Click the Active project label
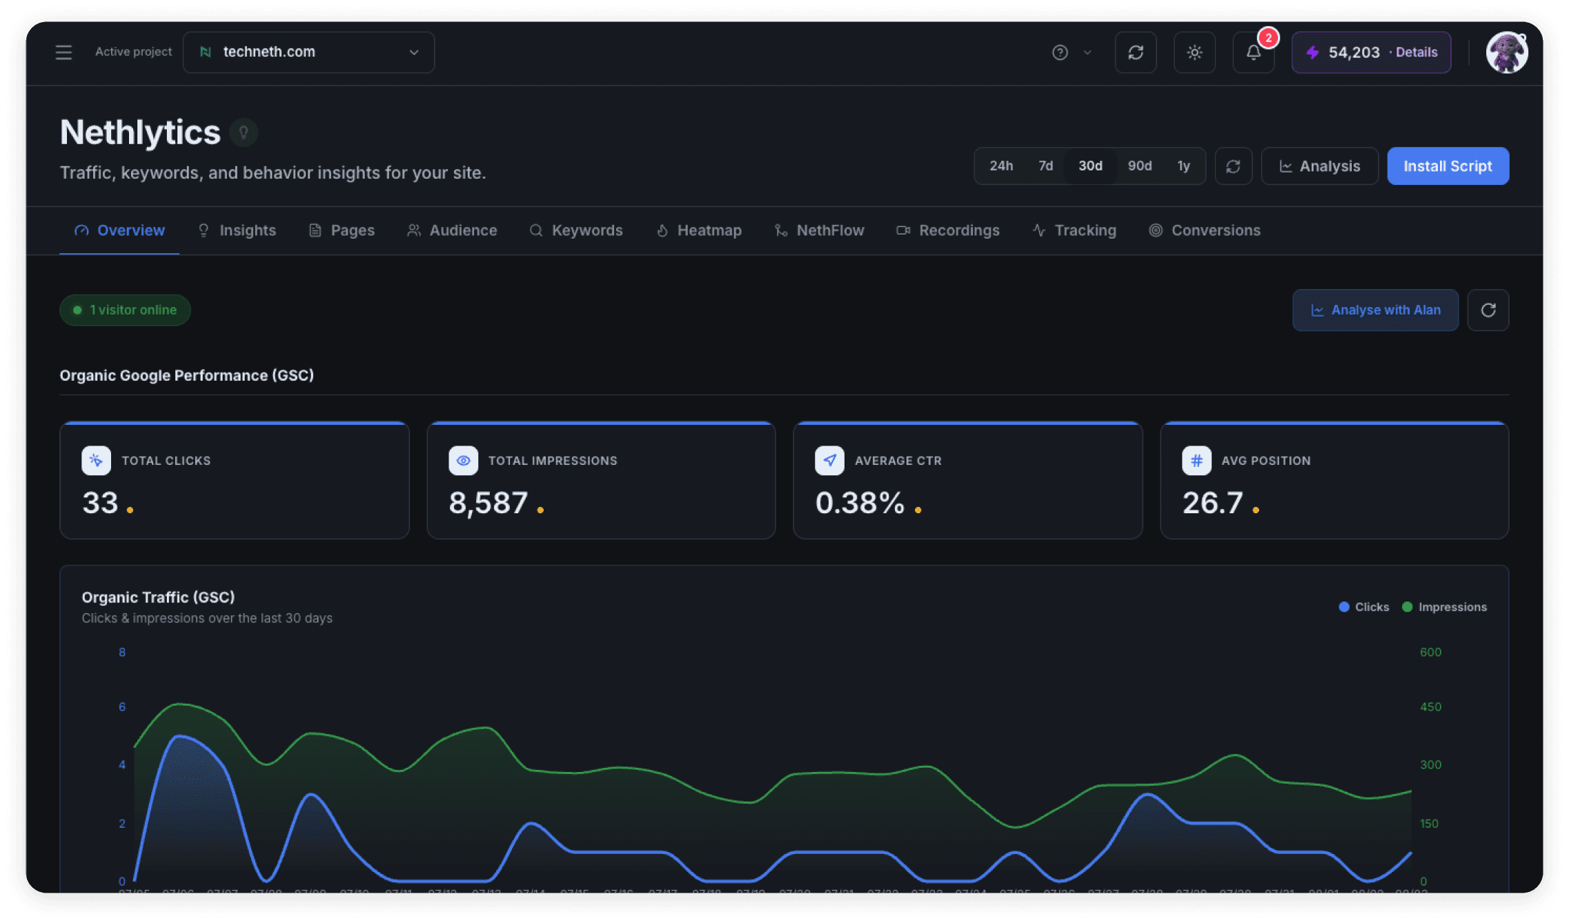 tap(133, 52)
